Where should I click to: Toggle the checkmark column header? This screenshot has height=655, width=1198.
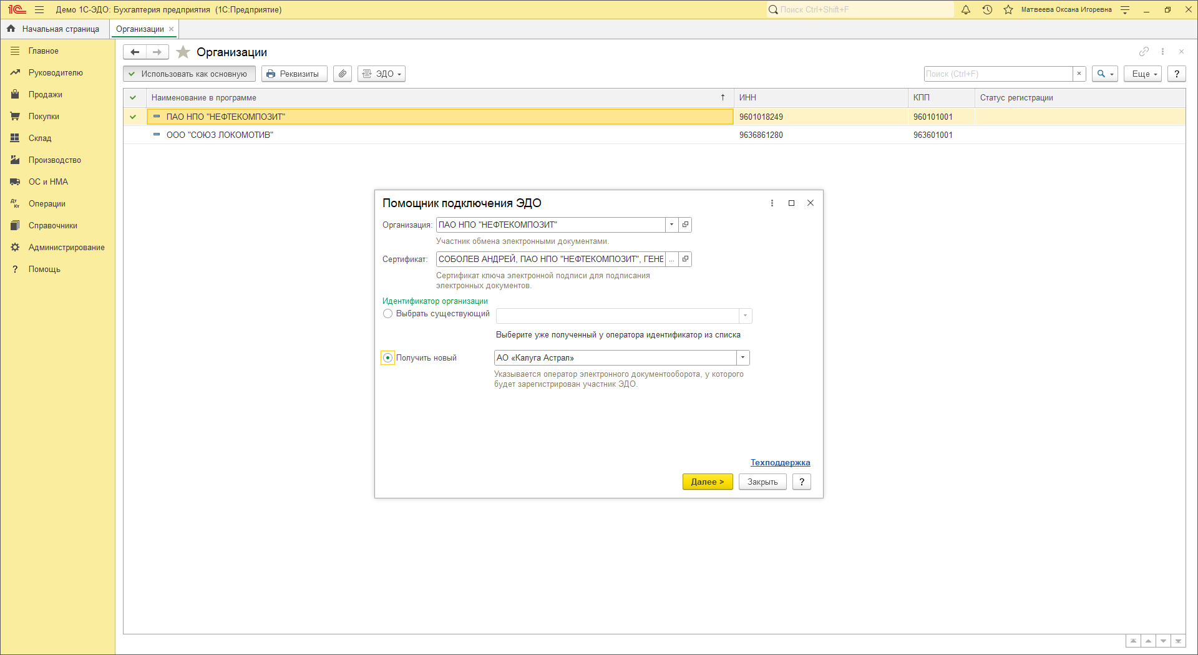tap(133, 98)
